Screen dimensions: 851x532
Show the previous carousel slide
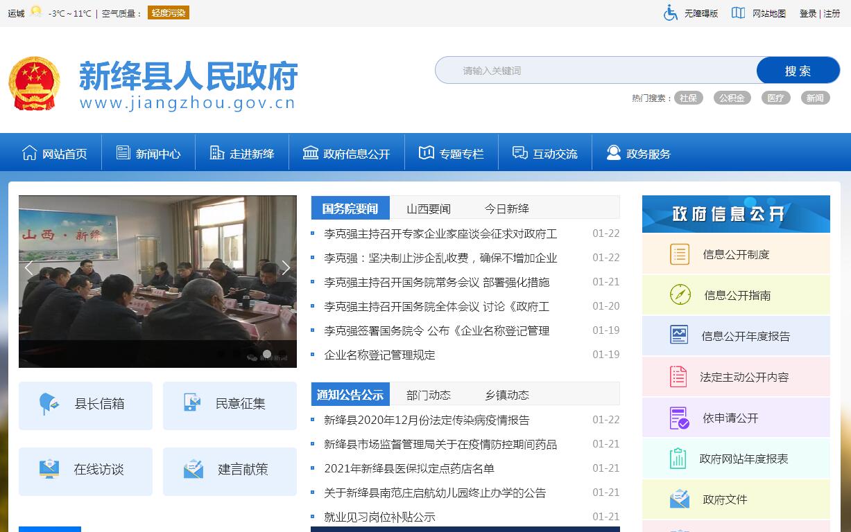coord(29,269)
